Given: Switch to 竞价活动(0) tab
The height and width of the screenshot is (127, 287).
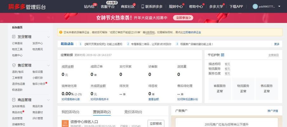Looking at the screenshot, I should (x=133, y=112).
